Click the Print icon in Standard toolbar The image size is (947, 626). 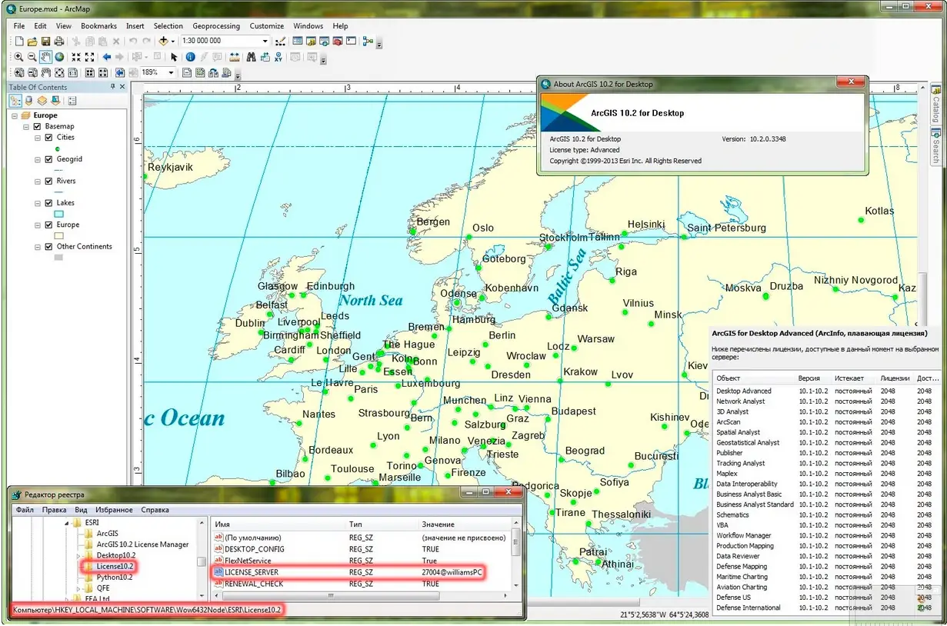click(58, 41)
